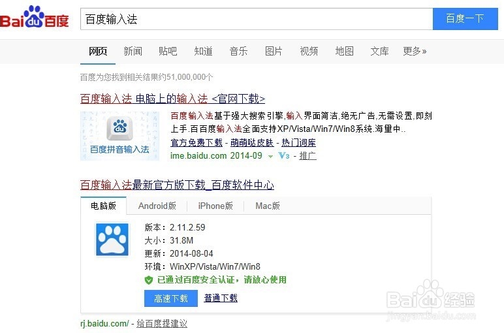Switch to the Mac版 tab
Screen dimensions: 504x333
pos(268,206)
